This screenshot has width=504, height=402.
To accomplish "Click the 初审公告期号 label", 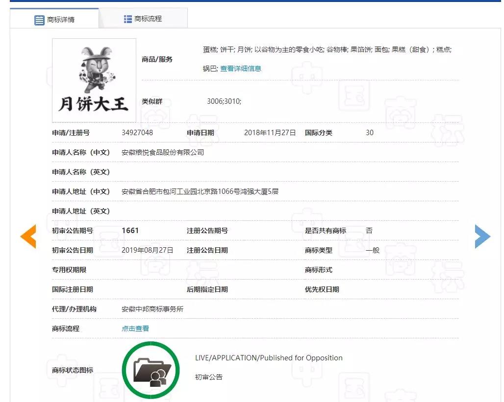I will 73,231.
